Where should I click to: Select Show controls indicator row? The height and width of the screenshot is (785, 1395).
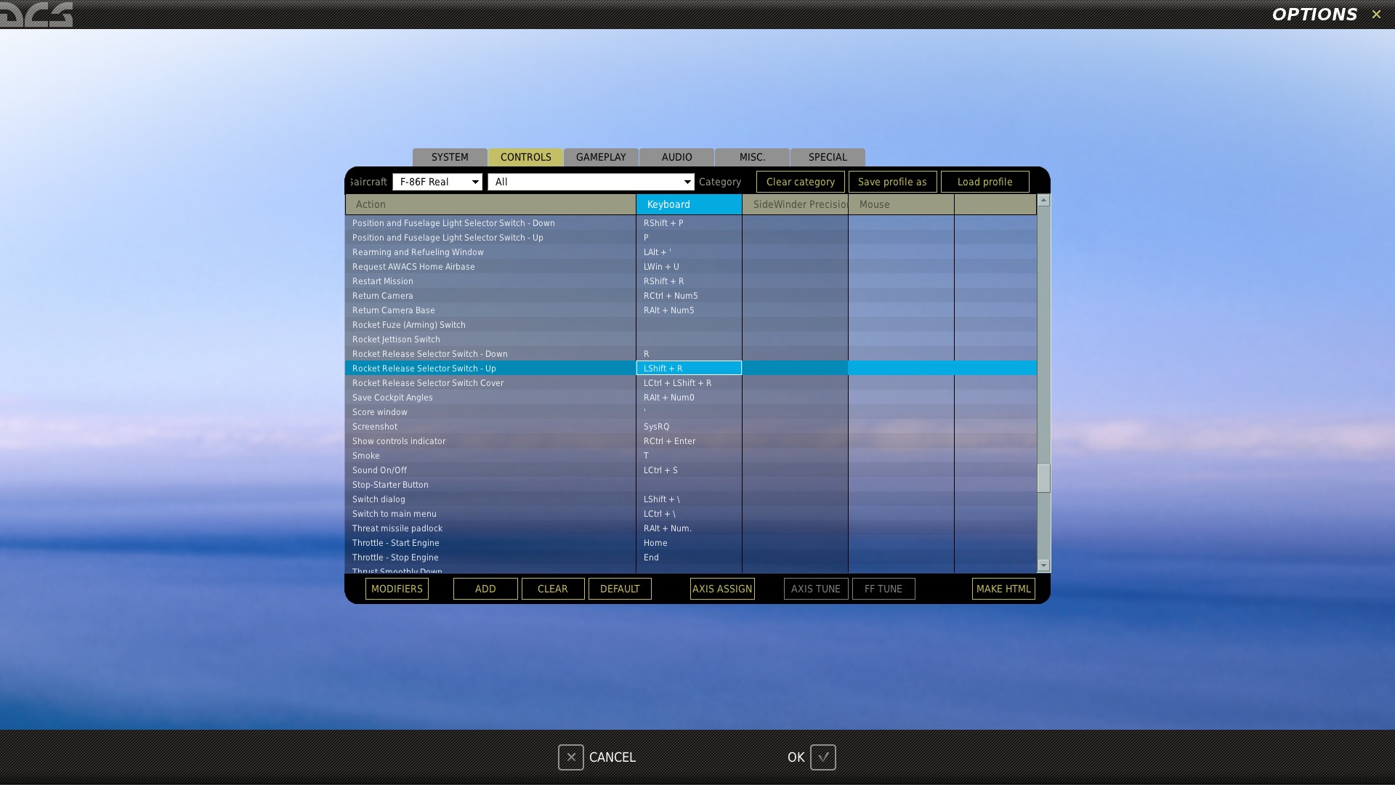(691, 441)
